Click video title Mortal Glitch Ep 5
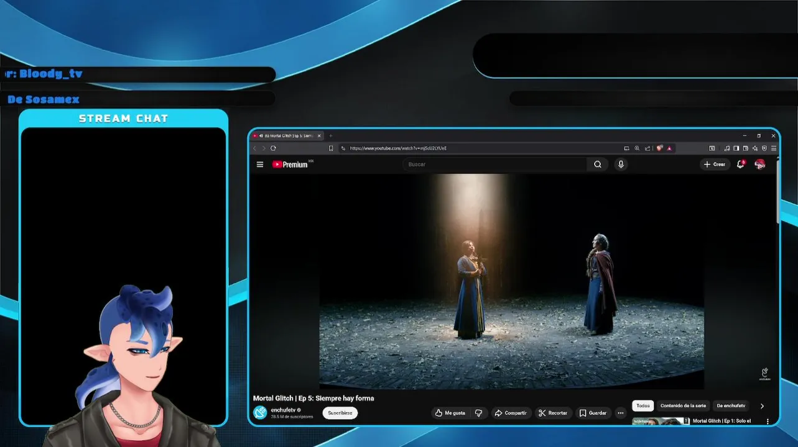Screen dimensions: 798x447 click(x=313, y=398)
